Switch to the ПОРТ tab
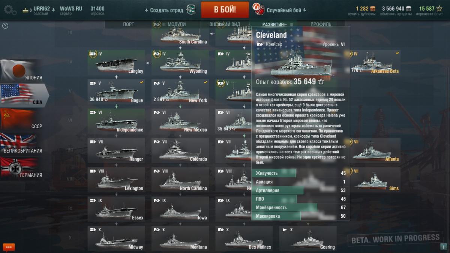The height and width of the screenshot is (253, 450). coord(129,24)
